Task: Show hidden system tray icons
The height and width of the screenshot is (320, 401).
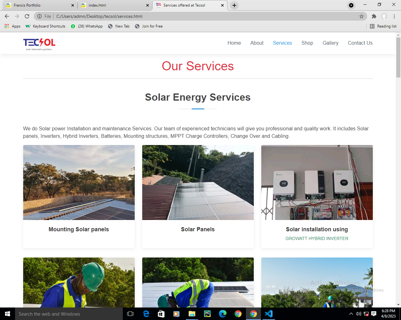Action: click(351, 314)
